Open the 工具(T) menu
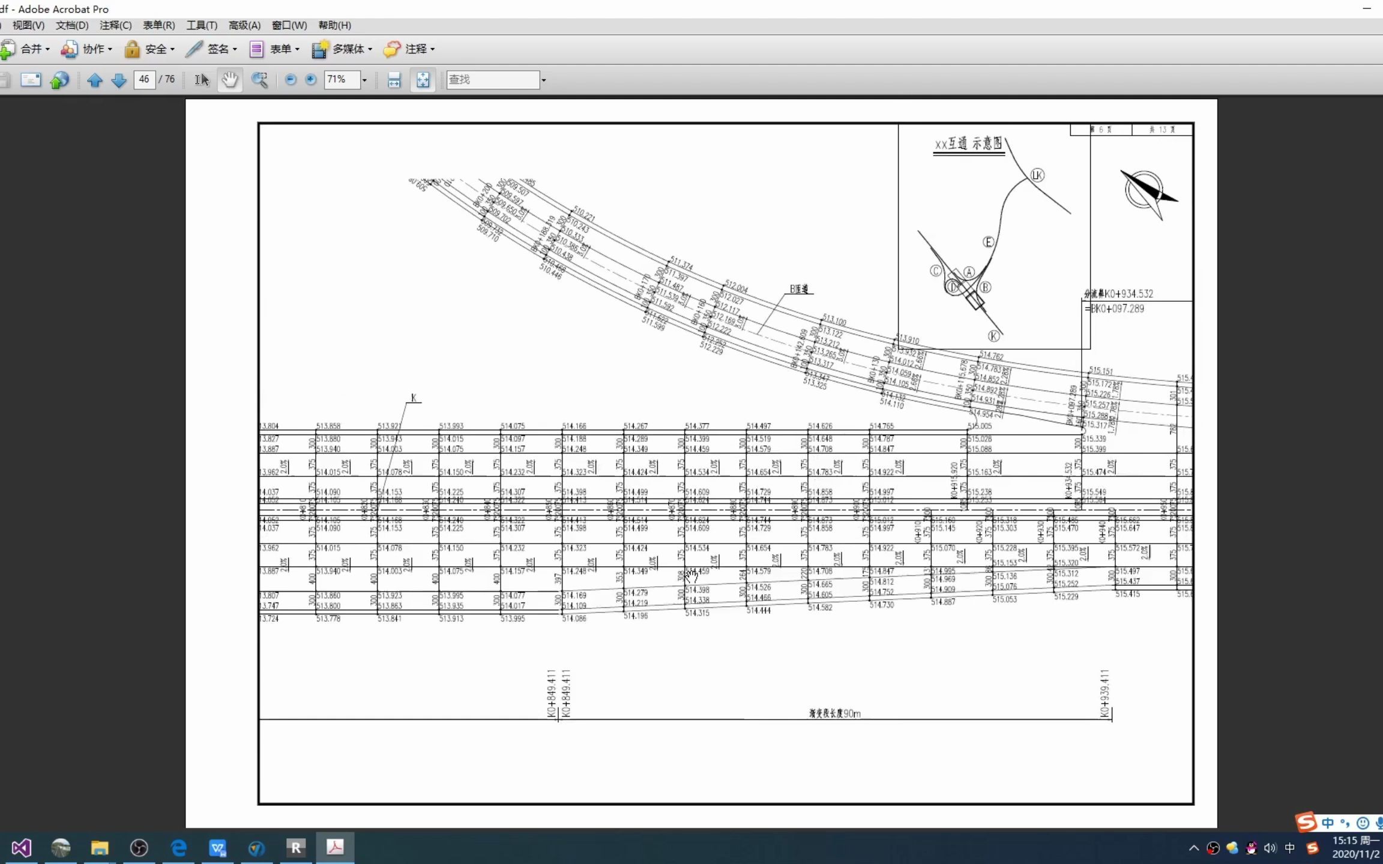The height and width of the screenshot is (864, 1383). tap(201, 25)
